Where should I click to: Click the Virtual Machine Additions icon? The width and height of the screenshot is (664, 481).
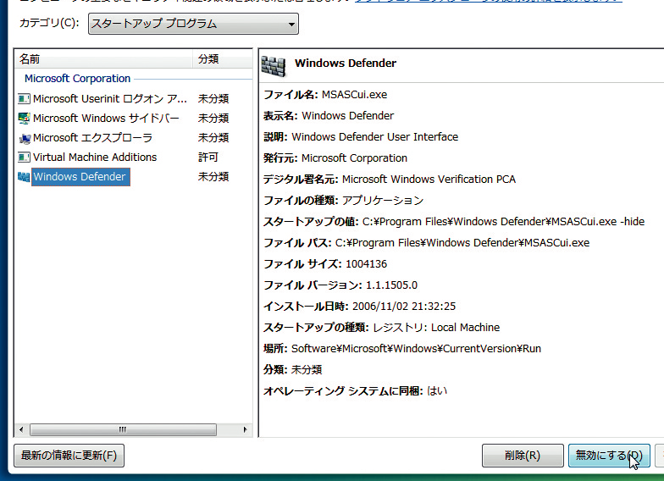24,158
